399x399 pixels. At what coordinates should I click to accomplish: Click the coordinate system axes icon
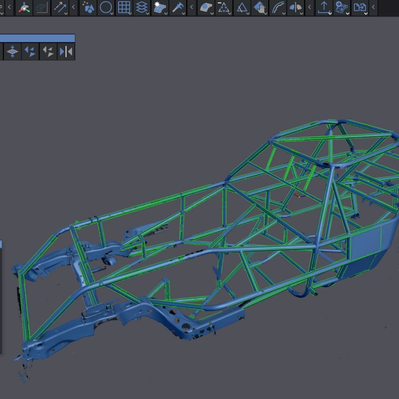(24, 8)
